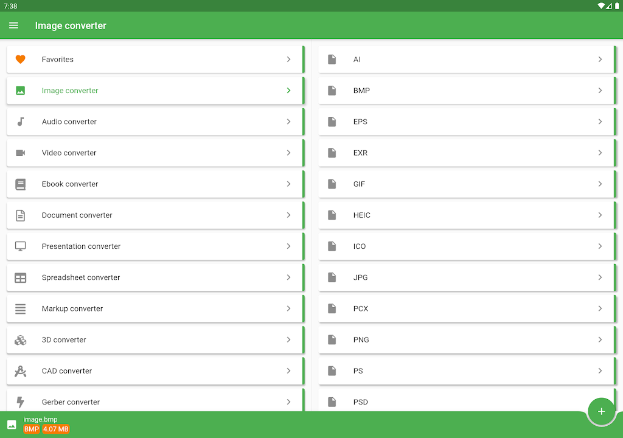
Task: Click the BMP orange format badge
Action: tap(31, 429)
